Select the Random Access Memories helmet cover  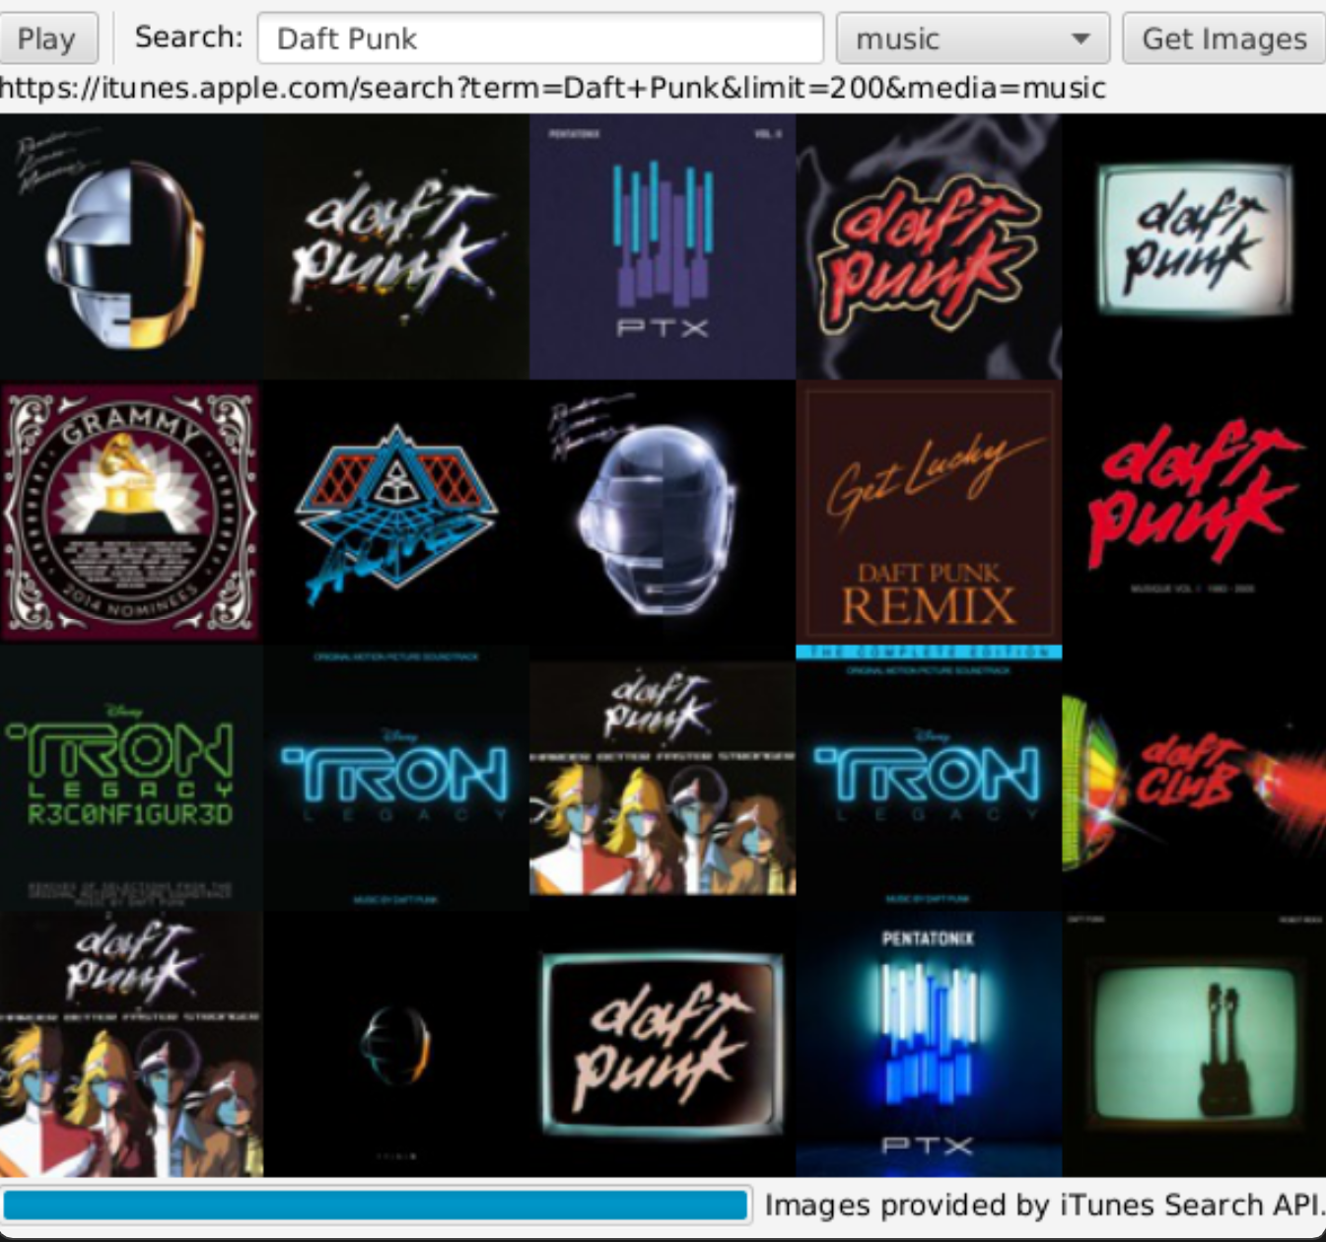click(x=131, y=246)
